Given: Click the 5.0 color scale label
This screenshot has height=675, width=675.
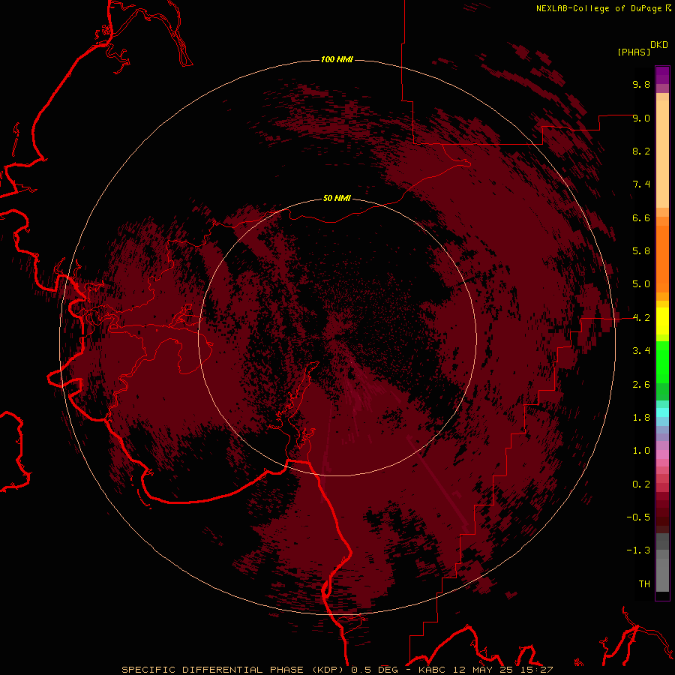Looking at the screenshot, I should (641, 284).
